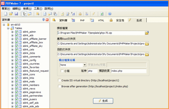Expand the sblnk_self_ads table node
169x109 pixels.
[12, 103]
